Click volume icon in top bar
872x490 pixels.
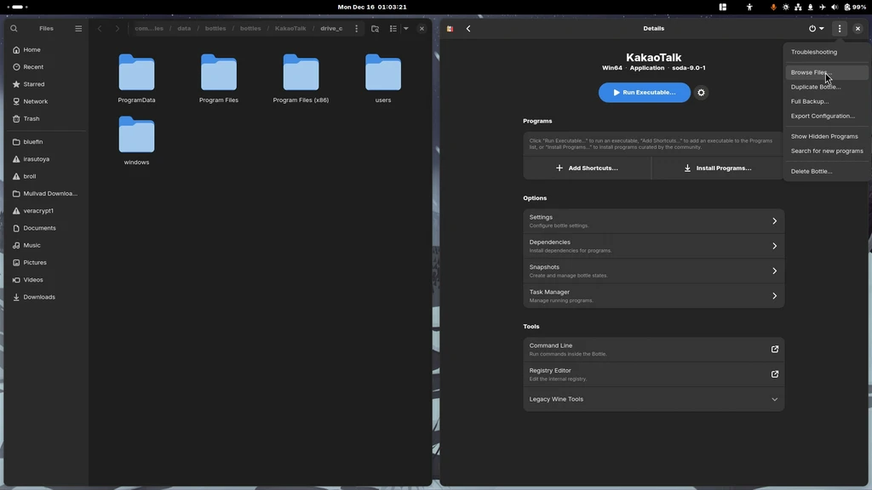[835, 7]
